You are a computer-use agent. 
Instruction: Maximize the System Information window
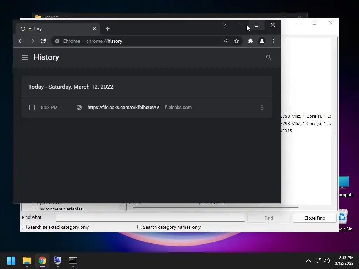point(314,23)
